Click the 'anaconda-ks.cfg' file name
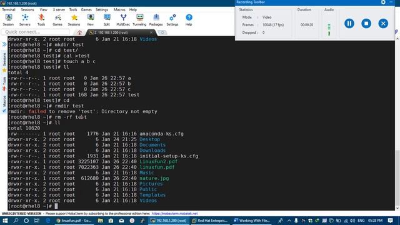The height and width of the screenshot is (225, 400). coord(161,134)
